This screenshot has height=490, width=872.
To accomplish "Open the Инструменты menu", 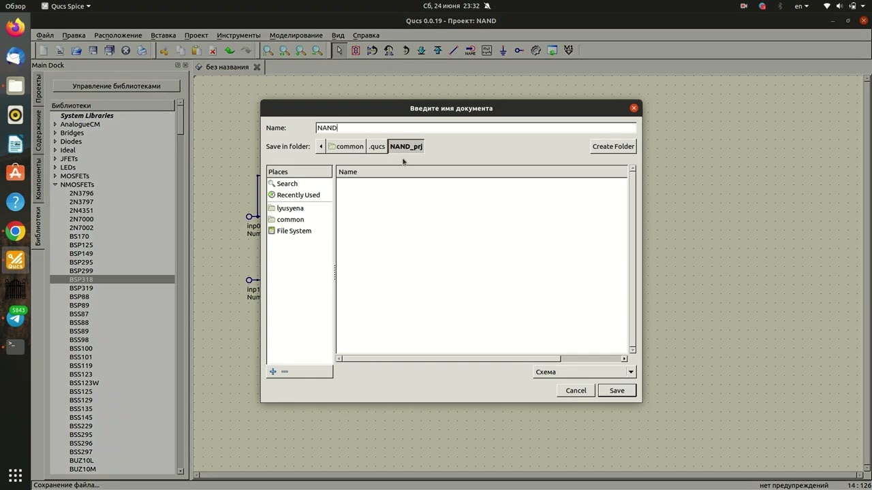I will [238, 35].
